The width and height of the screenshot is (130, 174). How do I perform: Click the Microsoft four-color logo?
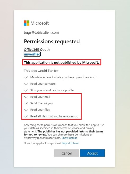27,23
